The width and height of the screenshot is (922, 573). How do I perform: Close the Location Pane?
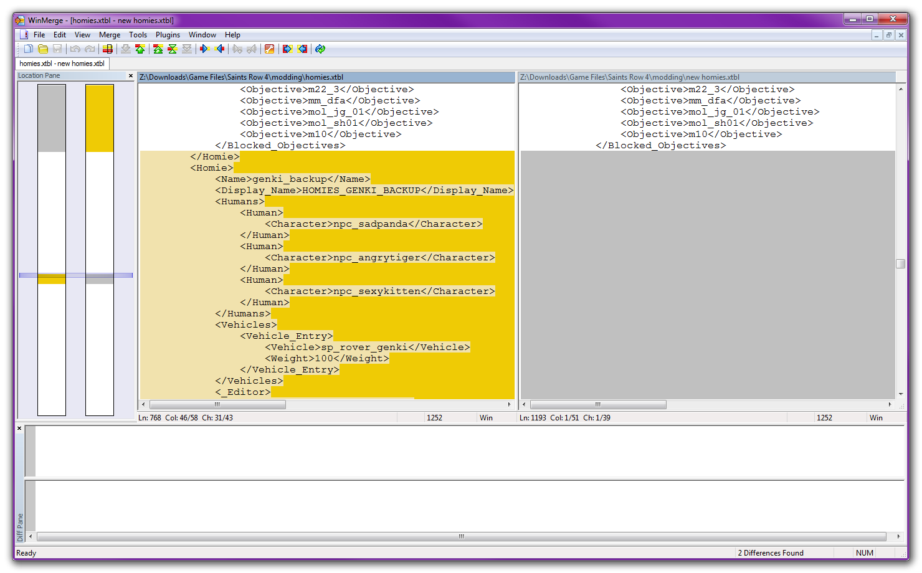point(130,76)
